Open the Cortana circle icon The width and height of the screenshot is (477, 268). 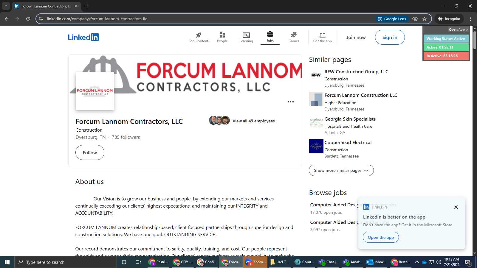pyautogui.click(x=124, y=262)
